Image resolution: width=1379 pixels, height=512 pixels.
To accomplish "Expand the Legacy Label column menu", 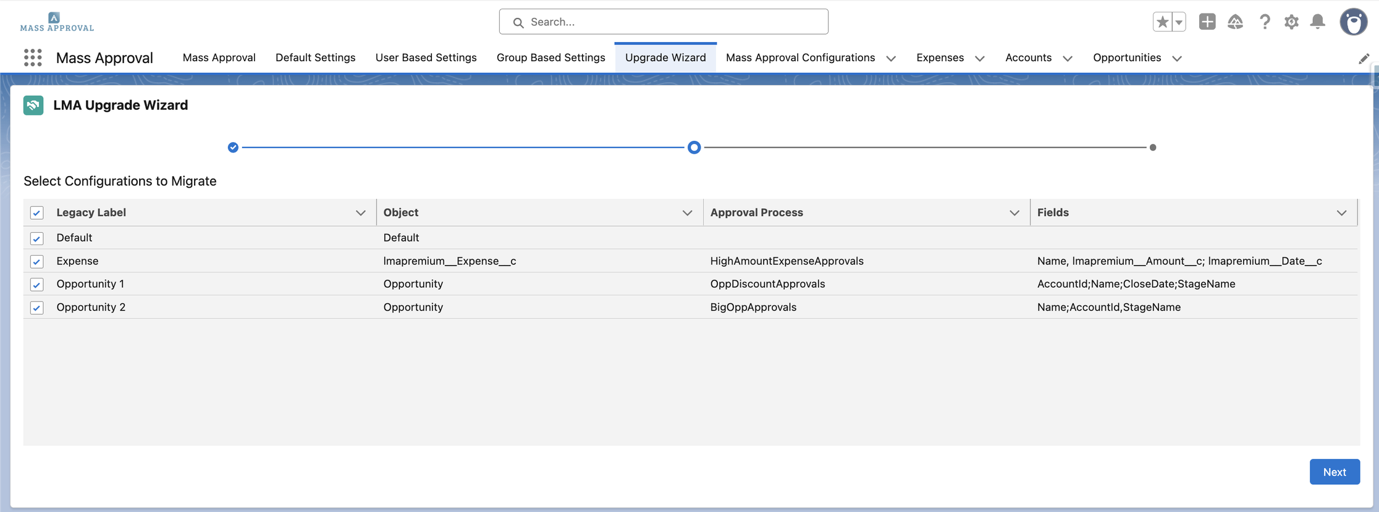I will coord(360,213).
